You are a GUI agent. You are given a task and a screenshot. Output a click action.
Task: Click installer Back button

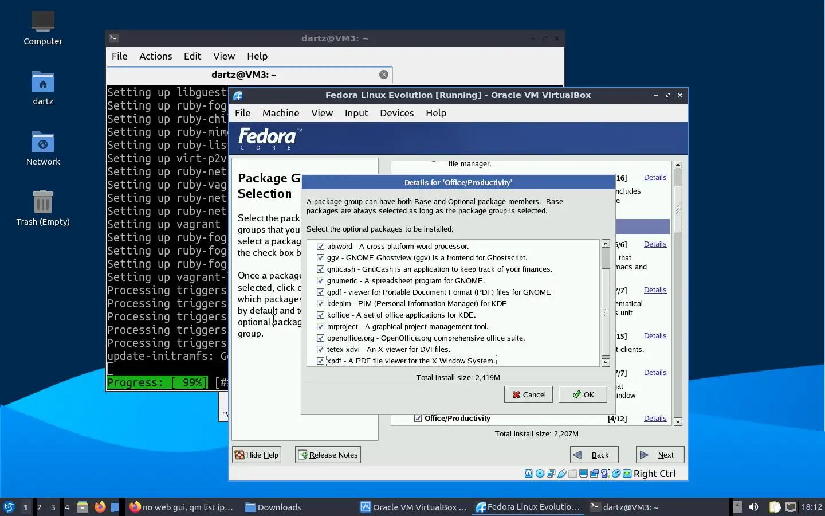(594, 455)
